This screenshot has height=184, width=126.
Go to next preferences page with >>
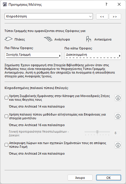pos(115,17)
